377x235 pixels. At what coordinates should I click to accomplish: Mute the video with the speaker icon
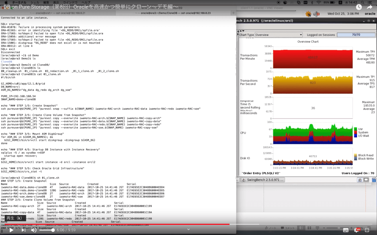click(x=34, y=230)
